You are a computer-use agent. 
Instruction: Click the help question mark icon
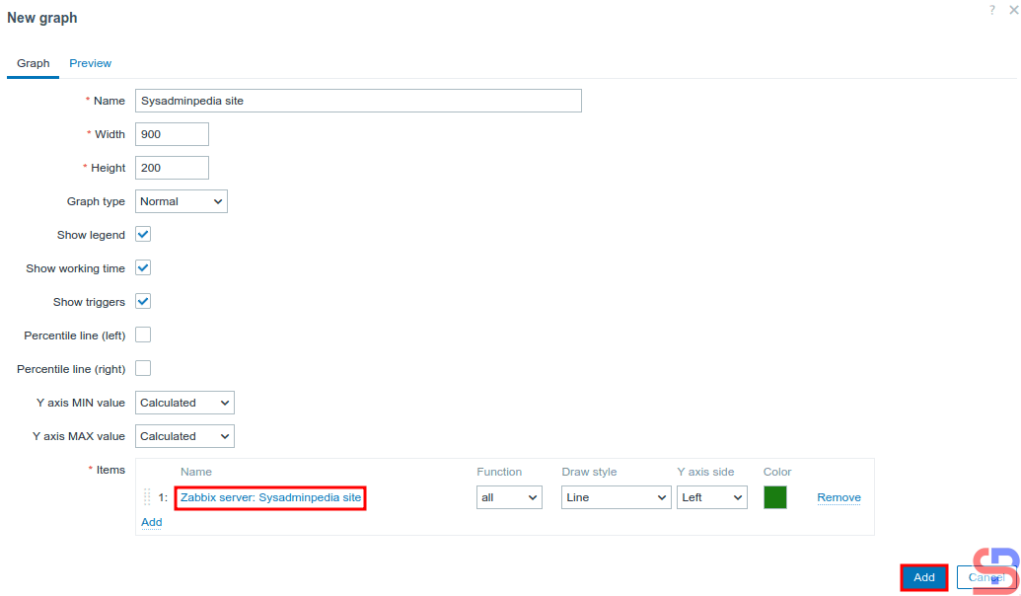992,9
